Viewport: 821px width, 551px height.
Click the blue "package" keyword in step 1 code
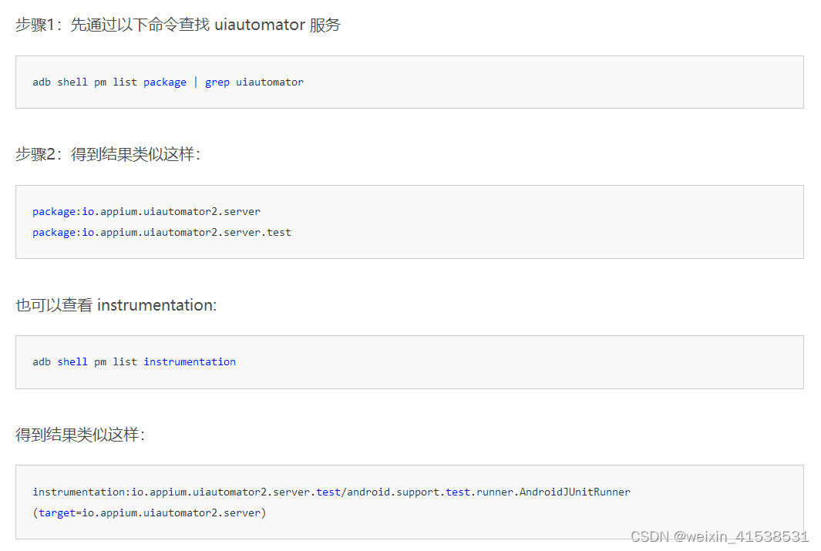pyautogui.click(x=164, y=82)
